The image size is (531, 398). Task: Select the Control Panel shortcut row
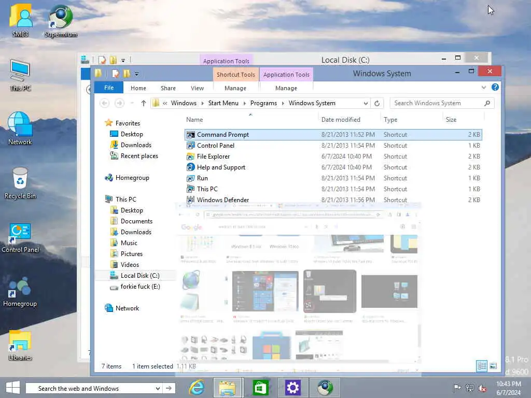pyautogui.click(x=333, y=146)
